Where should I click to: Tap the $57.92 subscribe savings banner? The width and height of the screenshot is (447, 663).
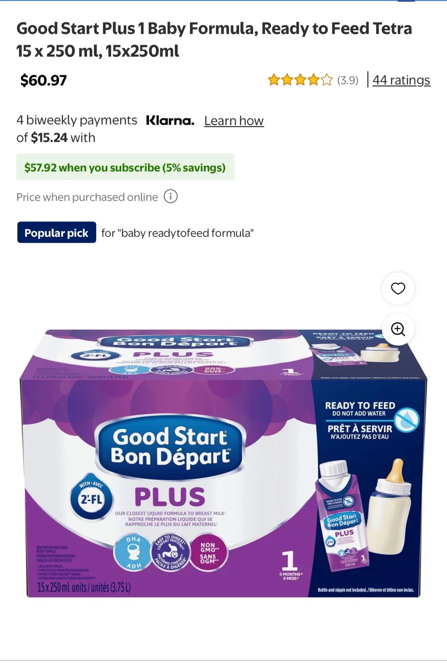pyautogui.click(x=125, y=167)
